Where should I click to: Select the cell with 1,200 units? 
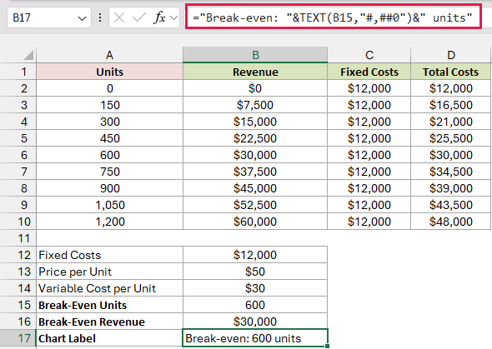point(109,222)
